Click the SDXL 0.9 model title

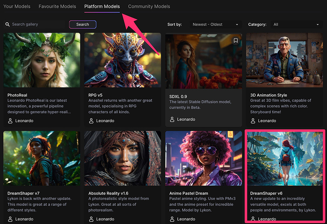pyautogui.click(x=178, y=97)
